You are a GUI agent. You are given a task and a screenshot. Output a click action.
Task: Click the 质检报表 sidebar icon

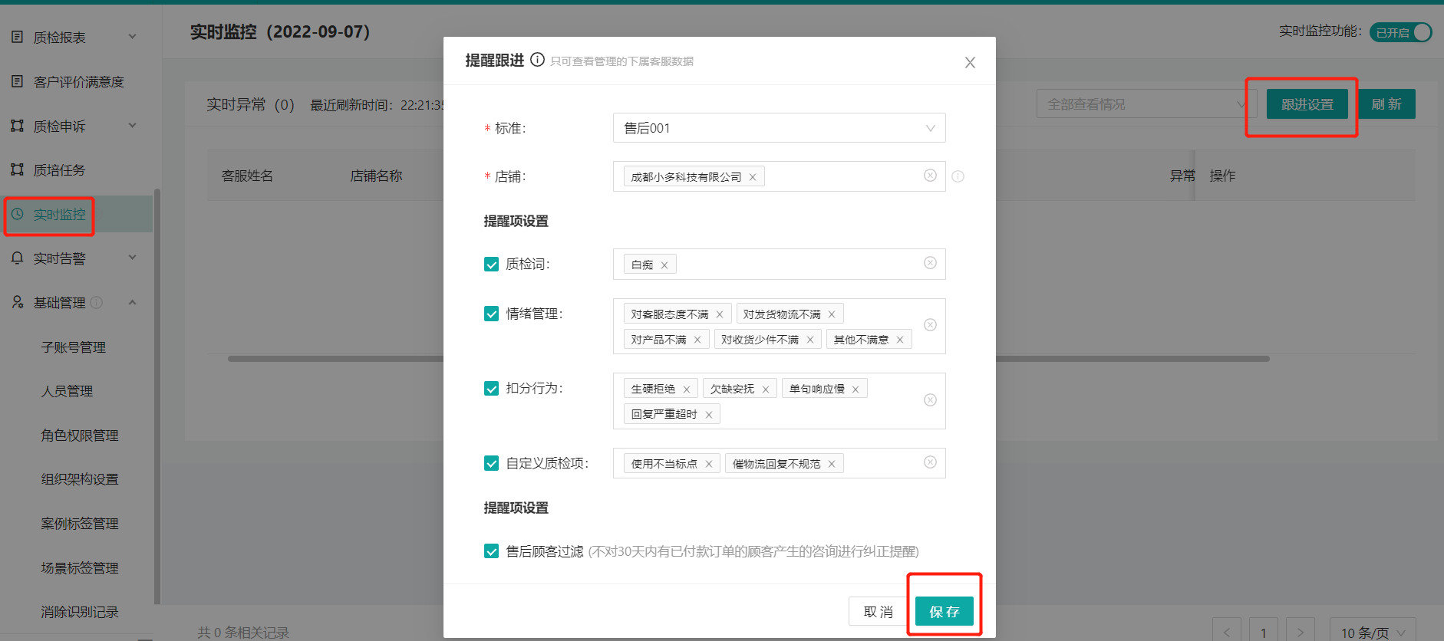pyautogui.click(x=18, y=37)
